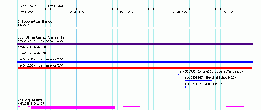Click the Cytogenetic Bands track title
The image size is (261, 110).
(x=35, y=22)
